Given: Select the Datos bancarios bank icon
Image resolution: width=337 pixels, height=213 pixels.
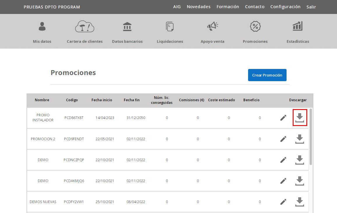Looking at the screenshot, I should (127, 26).
